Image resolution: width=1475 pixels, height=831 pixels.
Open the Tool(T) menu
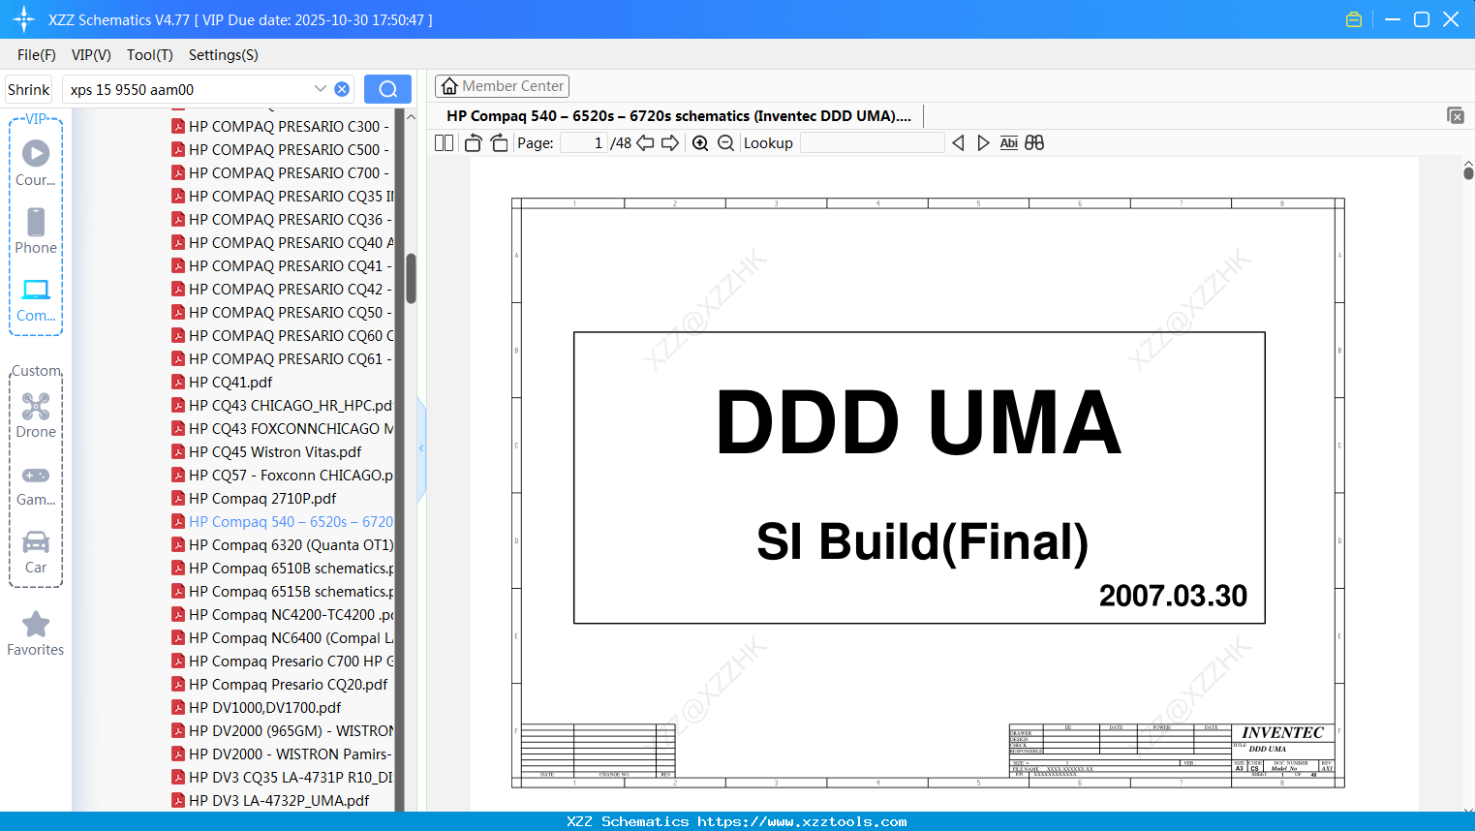(150, 55)
